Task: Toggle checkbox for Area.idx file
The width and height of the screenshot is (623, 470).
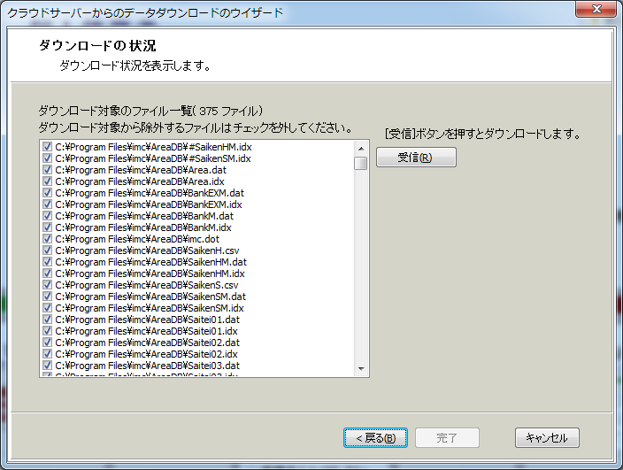Action: [x=48, y=181]
